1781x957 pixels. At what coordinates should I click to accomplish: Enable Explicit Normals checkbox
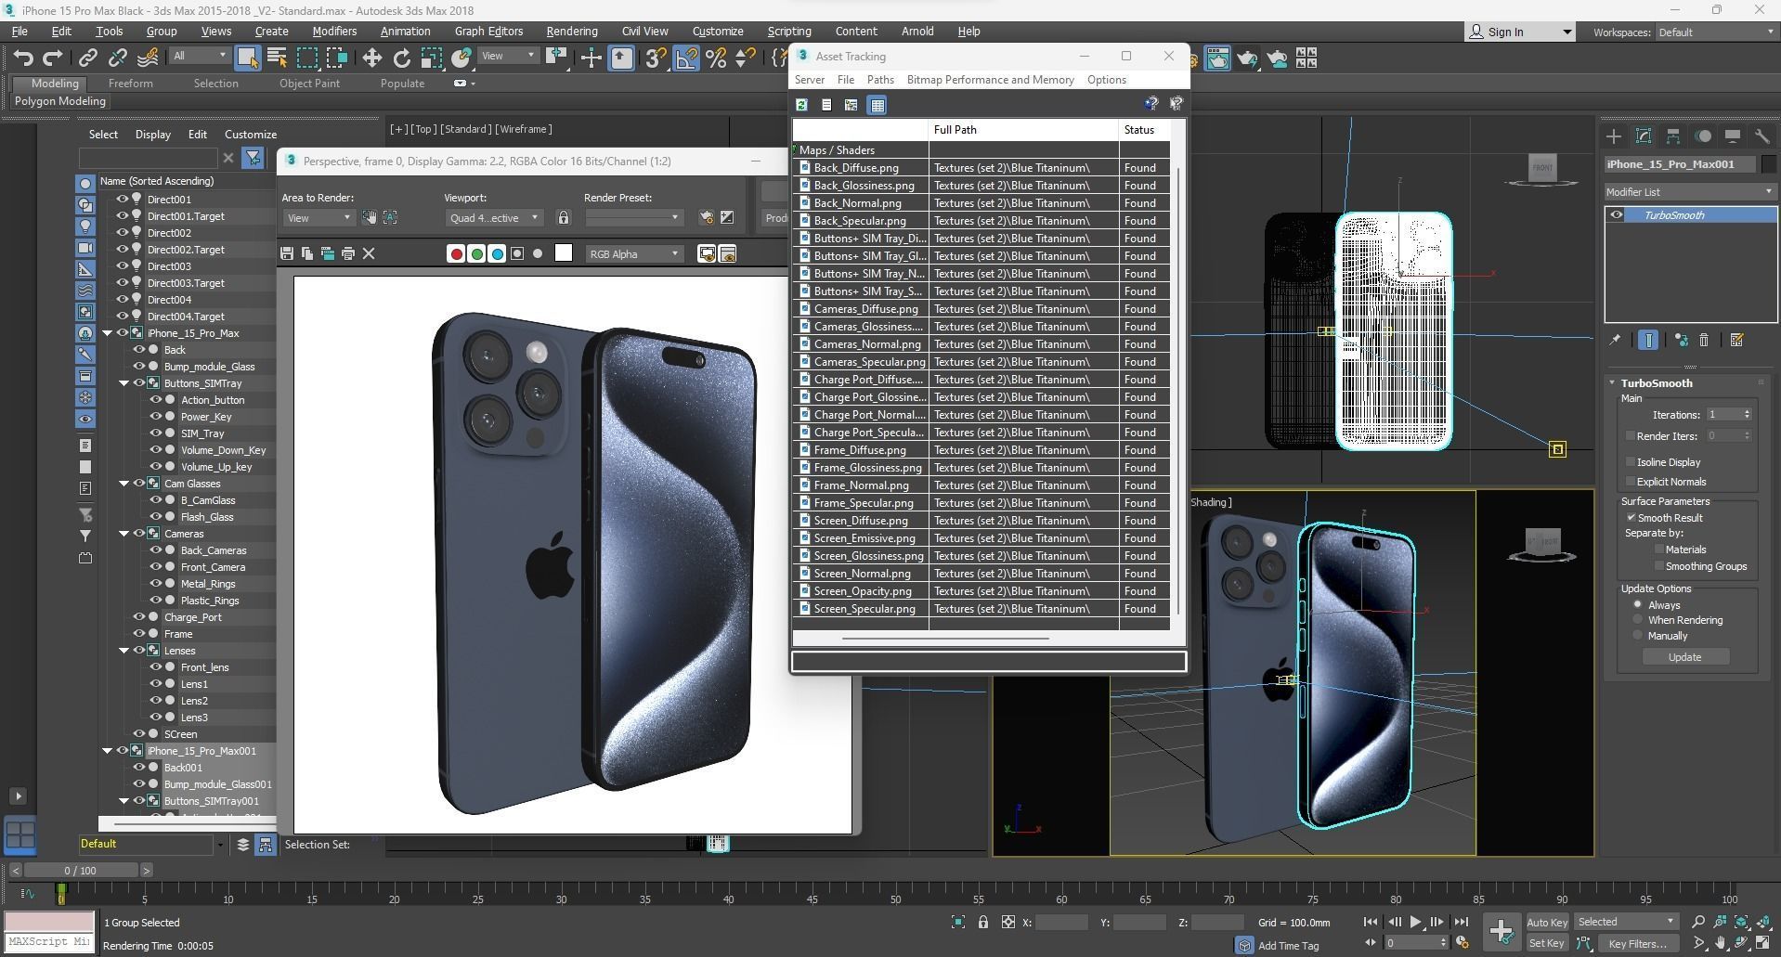[1631, 481]
